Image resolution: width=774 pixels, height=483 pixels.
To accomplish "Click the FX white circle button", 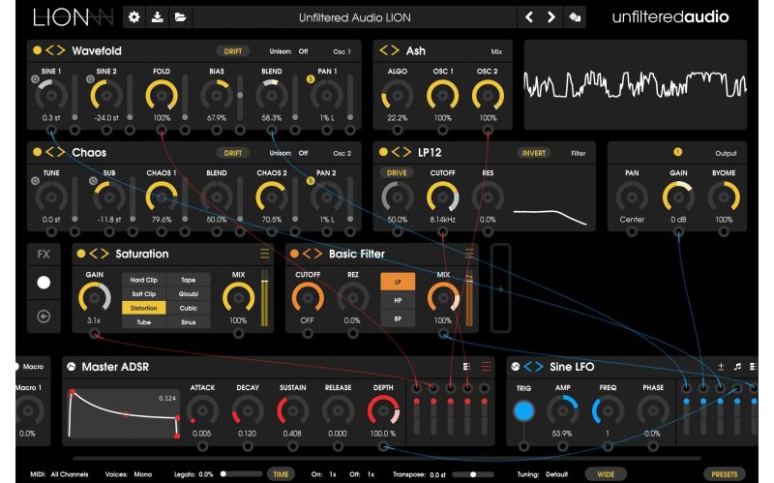I will tap(44, 283).
